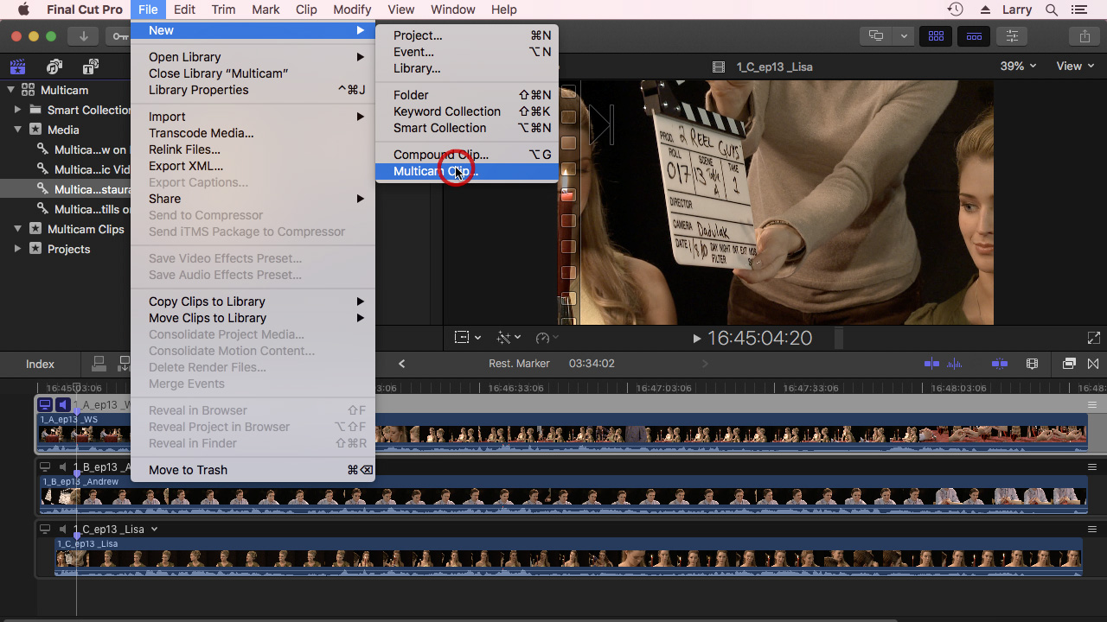Toggle video and audio skimming
Image resolution: width=1107 pixels, height=622 pixels.
click(931, 364)
